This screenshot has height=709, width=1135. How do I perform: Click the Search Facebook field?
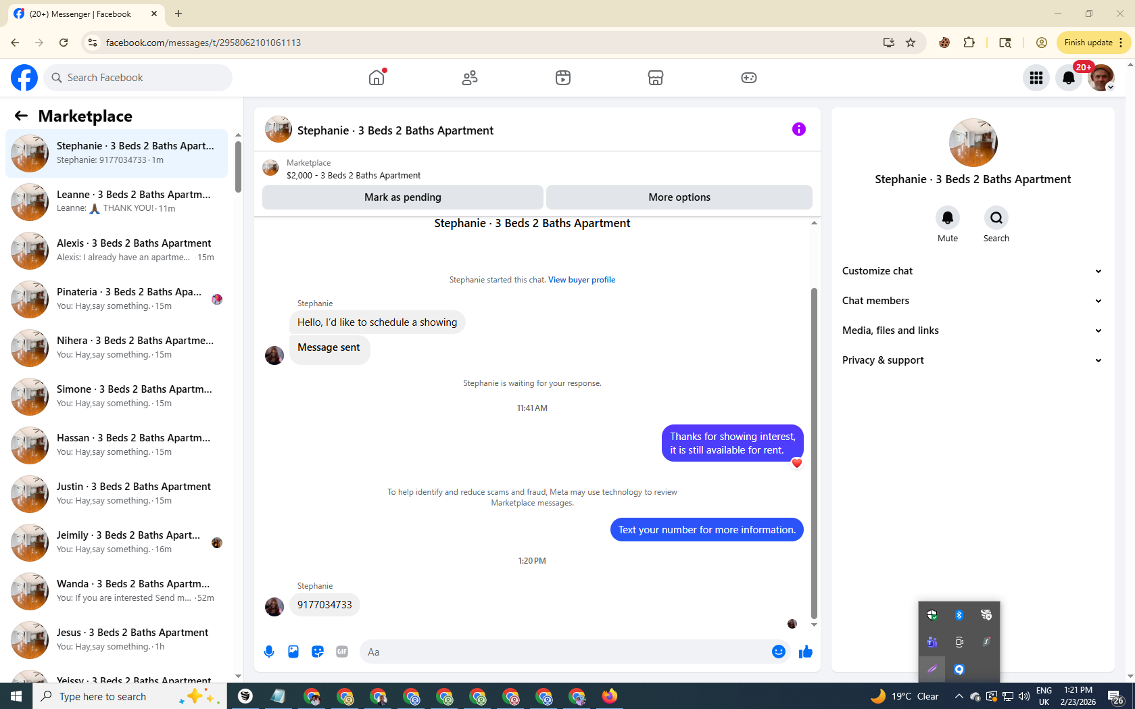coord(138,78)
